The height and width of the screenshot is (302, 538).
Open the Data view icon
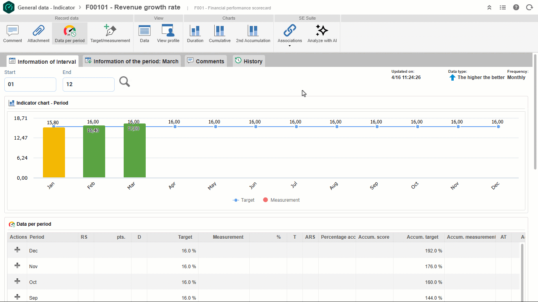click(x=145, y=31)
